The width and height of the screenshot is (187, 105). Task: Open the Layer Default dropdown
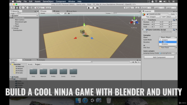tap(171, 17)
